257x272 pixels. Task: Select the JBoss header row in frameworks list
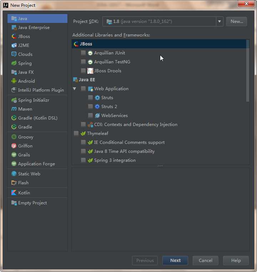159,44
